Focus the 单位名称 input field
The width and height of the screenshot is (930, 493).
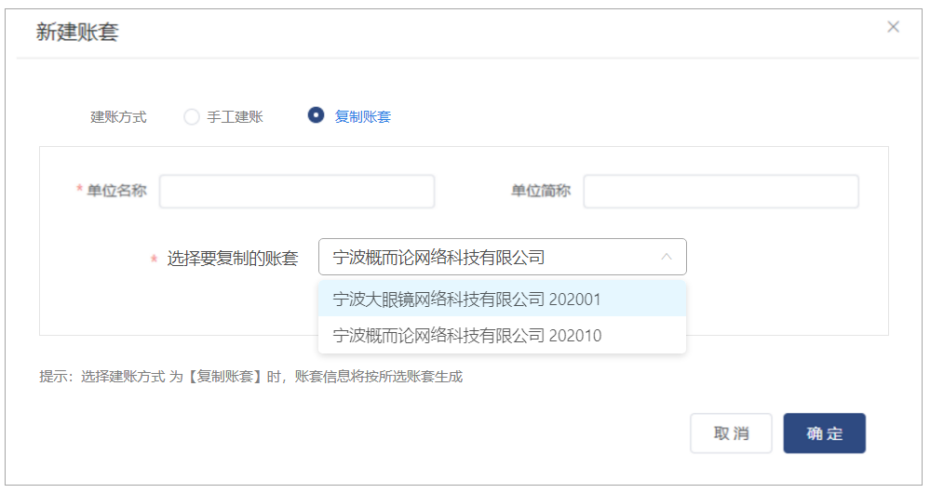click(x=297, y=191)
